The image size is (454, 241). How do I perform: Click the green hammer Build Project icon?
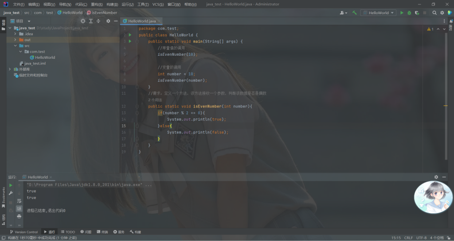(x=355, y=13)
